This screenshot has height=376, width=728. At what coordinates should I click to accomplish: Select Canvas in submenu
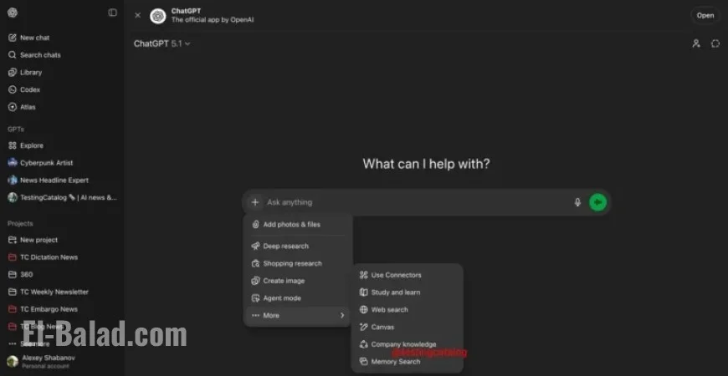(x=408, y=328)
